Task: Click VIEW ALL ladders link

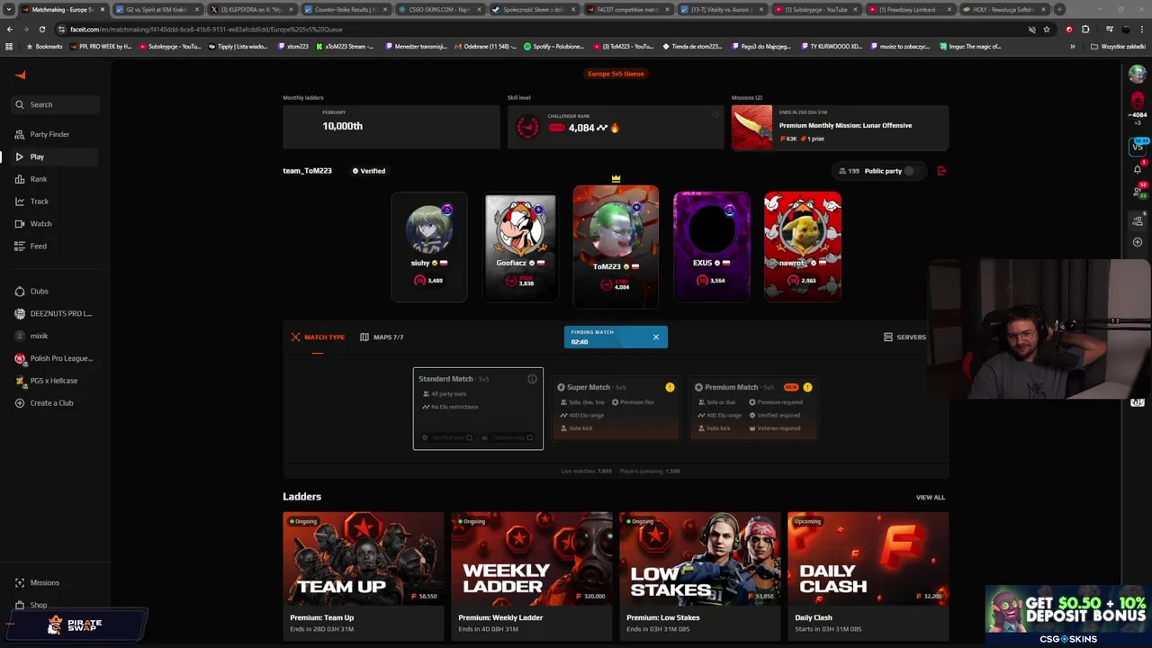Action: (931, 497)
